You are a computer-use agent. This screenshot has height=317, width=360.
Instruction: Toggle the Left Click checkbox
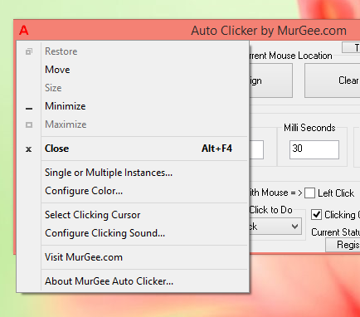tap(309, 193)
